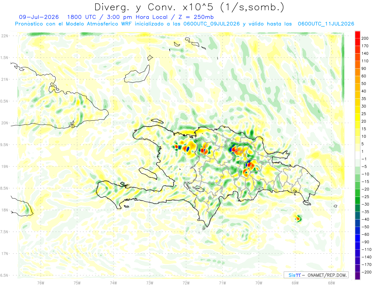Select the date text "09-Jul-2026"
372x287 pixels.
point(39,17)
